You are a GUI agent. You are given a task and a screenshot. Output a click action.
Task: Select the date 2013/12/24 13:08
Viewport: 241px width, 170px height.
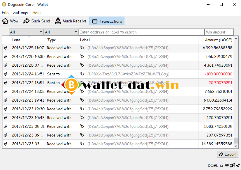[28, 91]
